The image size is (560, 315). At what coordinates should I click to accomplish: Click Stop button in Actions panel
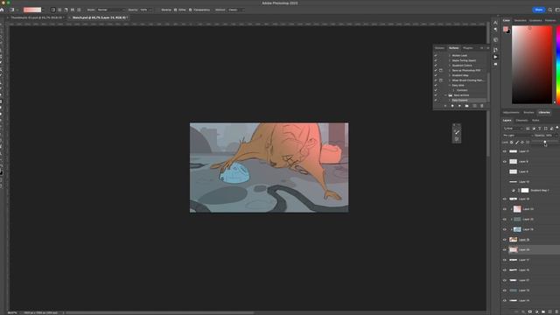(445, 106)
